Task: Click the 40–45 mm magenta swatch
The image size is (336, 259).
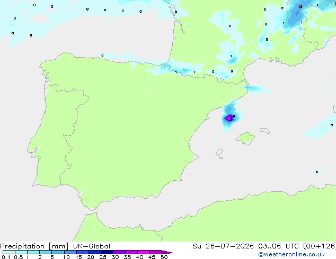Action: (x=144, y=252)
